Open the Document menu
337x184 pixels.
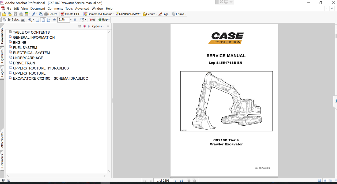click(38, 9)
